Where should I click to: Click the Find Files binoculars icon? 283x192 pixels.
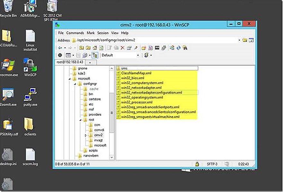pos(185,48)
